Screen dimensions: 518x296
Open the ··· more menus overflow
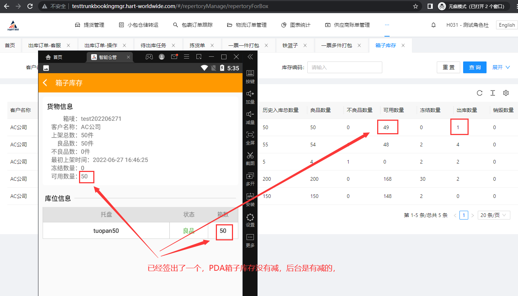point(387,25)
